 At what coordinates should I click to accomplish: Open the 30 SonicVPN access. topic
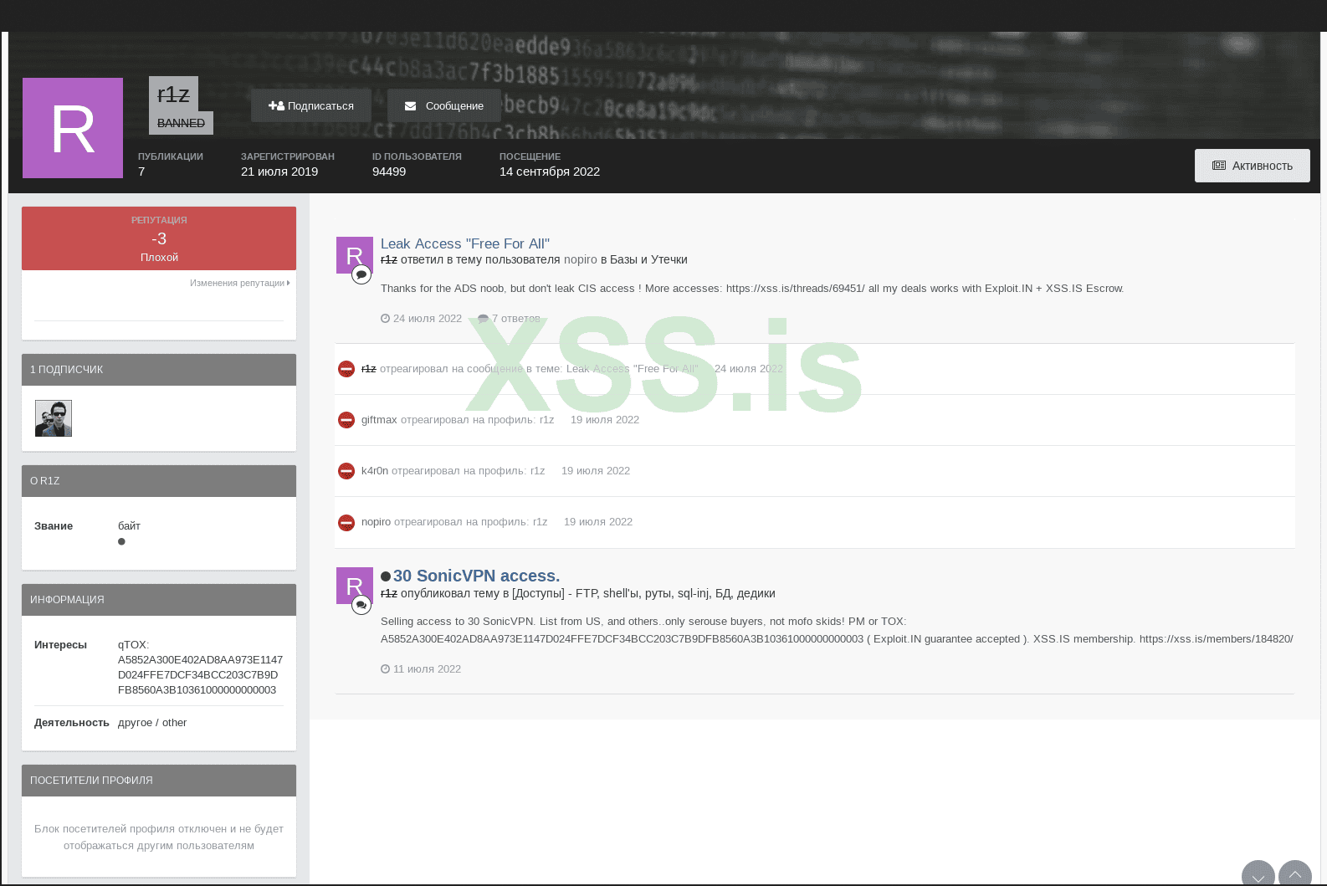click(x=476, y=576)
